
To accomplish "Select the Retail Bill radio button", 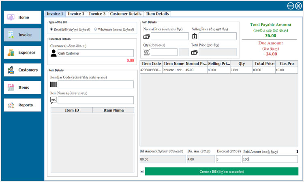I will 51,29.
